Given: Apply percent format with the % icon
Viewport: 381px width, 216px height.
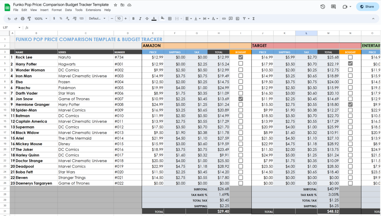Looking at the screenshot, I should click(61, 19).
